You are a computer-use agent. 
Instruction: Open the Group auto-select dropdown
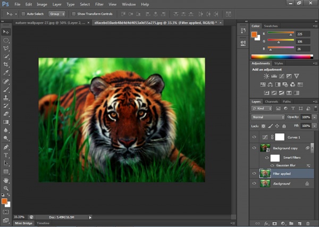[57, 14]
